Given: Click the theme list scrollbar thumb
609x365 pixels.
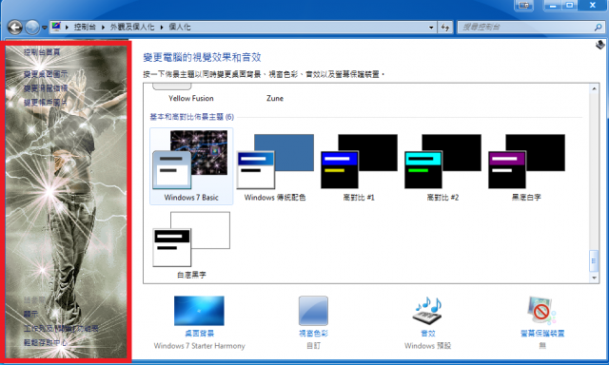Looking at the screenshot, I should [594, 260].
